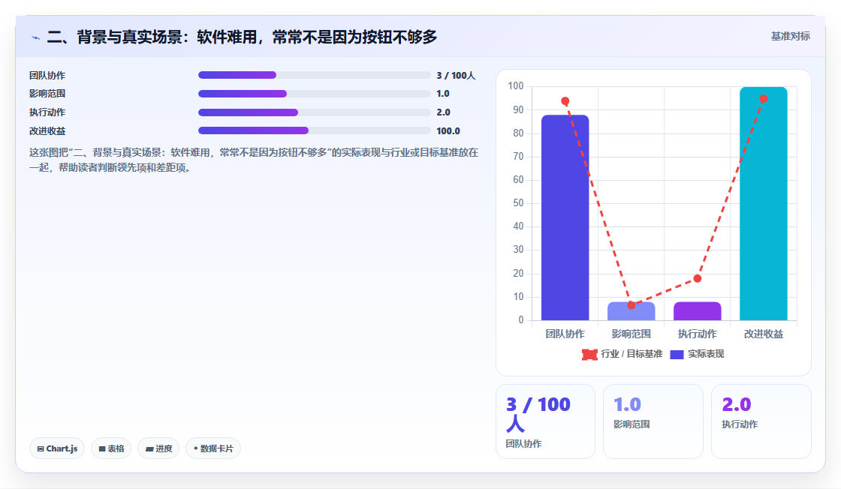This screenshot has width=841, height=489.
Task: Click the 3 / 100人 团队协作 data card
Action: pos(545,421)
